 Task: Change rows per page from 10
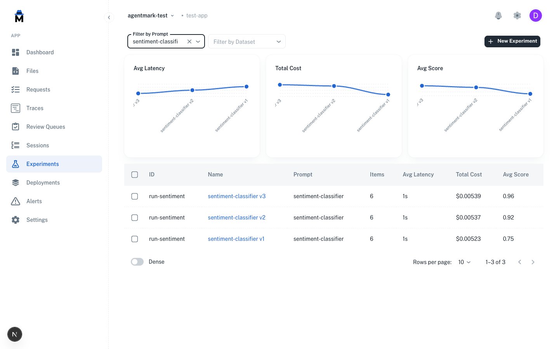(x=464, y=262)
